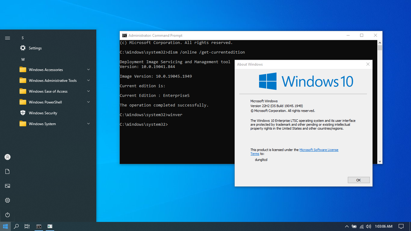
Task: Click the Windows System folder icon
Action: point(23,124)
